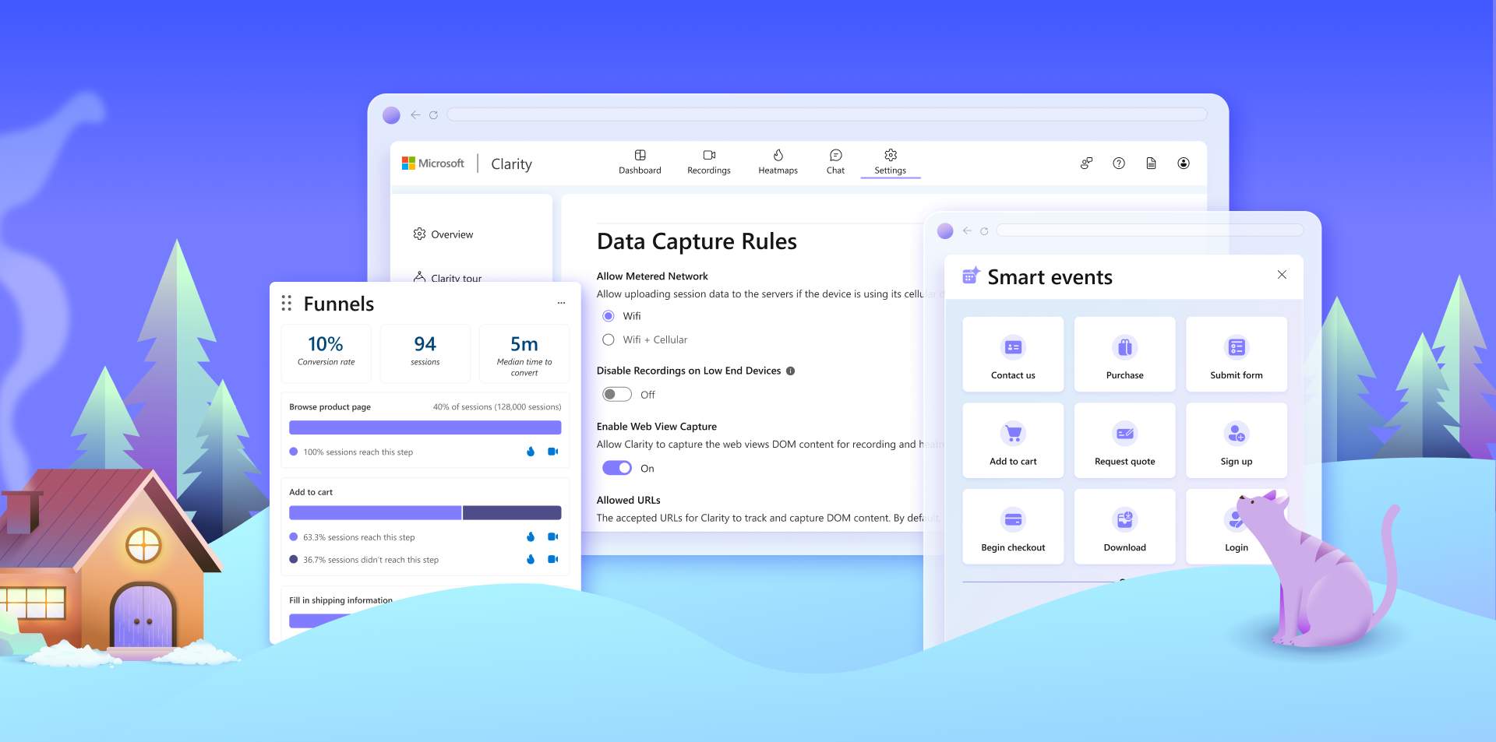The width and height of the screenshot is (1496, 742).
Task: Click the Smart events sparkle calendar icon
Action: pos(971,276)
